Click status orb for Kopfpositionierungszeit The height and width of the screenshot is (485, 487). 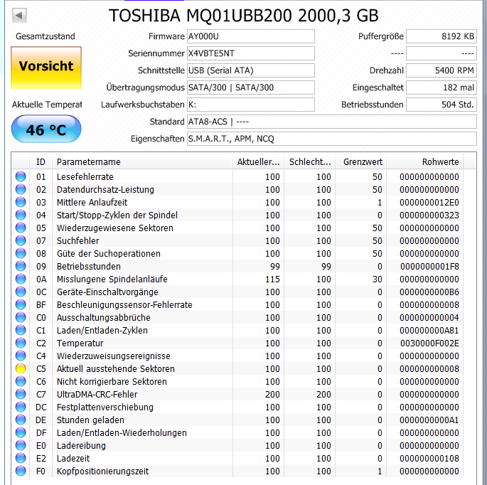click(x=21, y=471)
